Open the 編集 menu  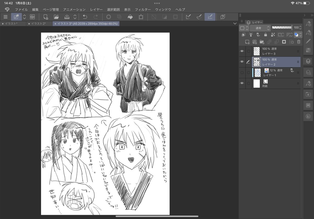click(35, 9)
